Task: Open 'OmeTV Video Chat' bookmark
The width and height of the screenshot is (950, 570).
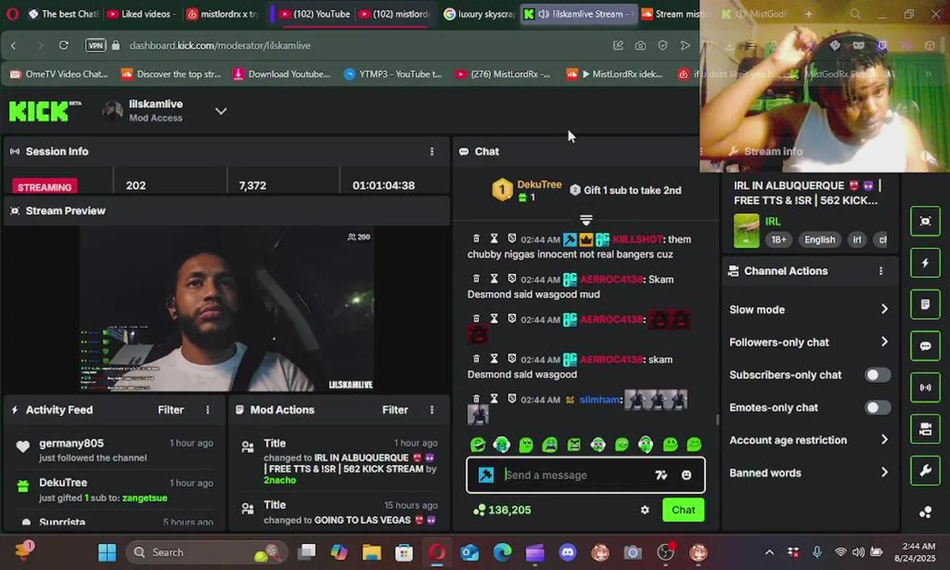Action: point(59,74)
